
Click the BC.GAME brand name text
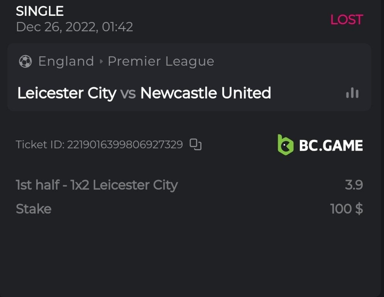331,145
